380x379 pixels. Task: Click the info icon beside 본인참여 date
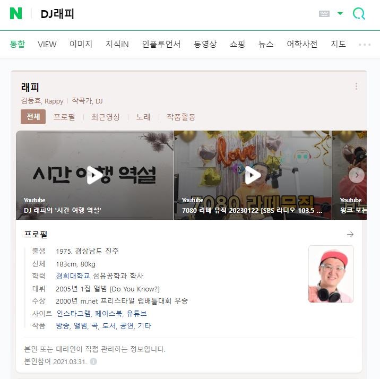click(x=93, y=361)
